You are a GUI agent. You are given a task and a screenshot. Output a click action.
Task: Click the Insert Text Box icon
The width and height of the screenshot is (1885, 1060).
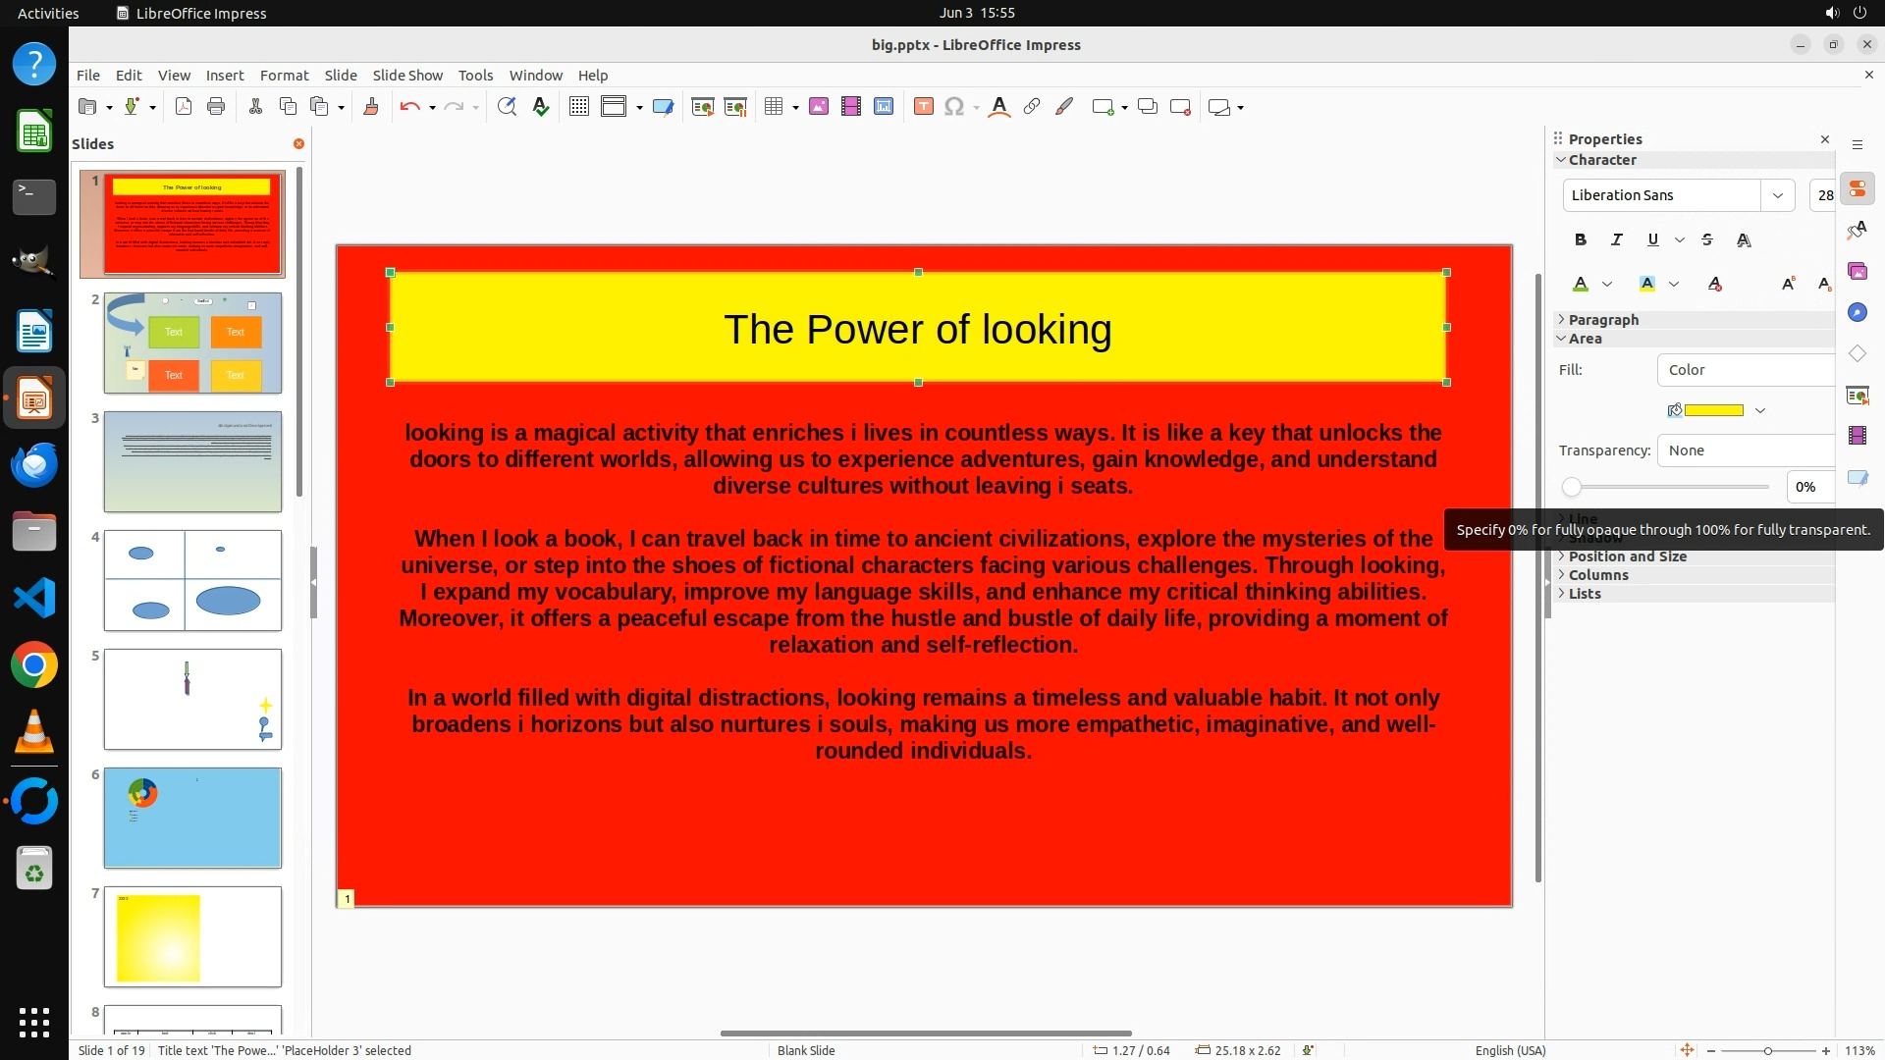923,107
